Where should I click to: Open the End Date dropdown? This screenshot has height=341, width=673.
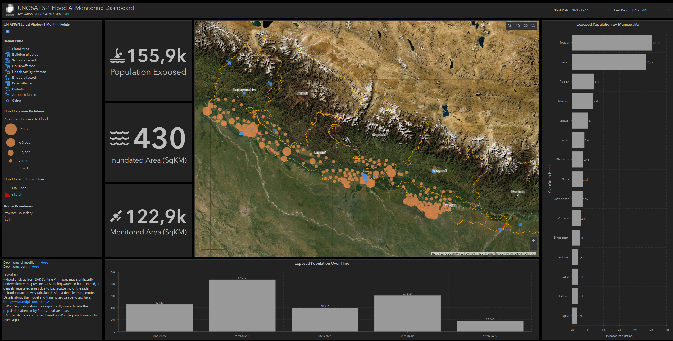[651, 10]
